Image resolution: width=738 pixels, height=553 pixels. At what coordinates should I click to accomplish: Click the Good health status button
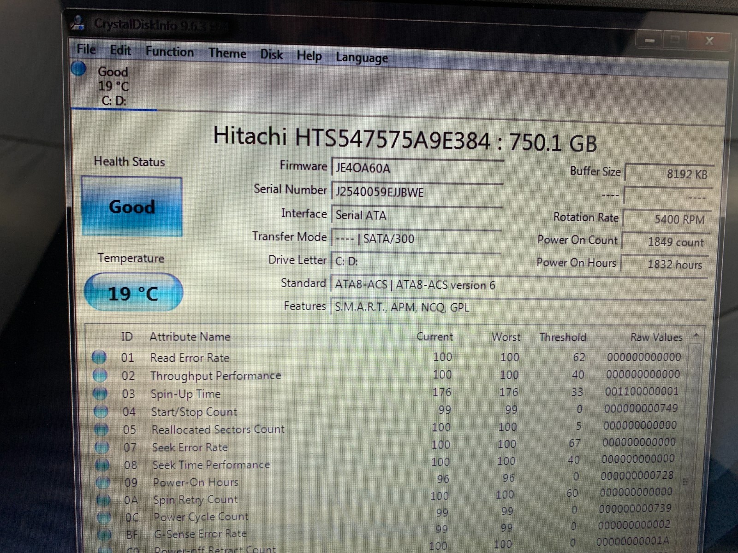point(132,206)
